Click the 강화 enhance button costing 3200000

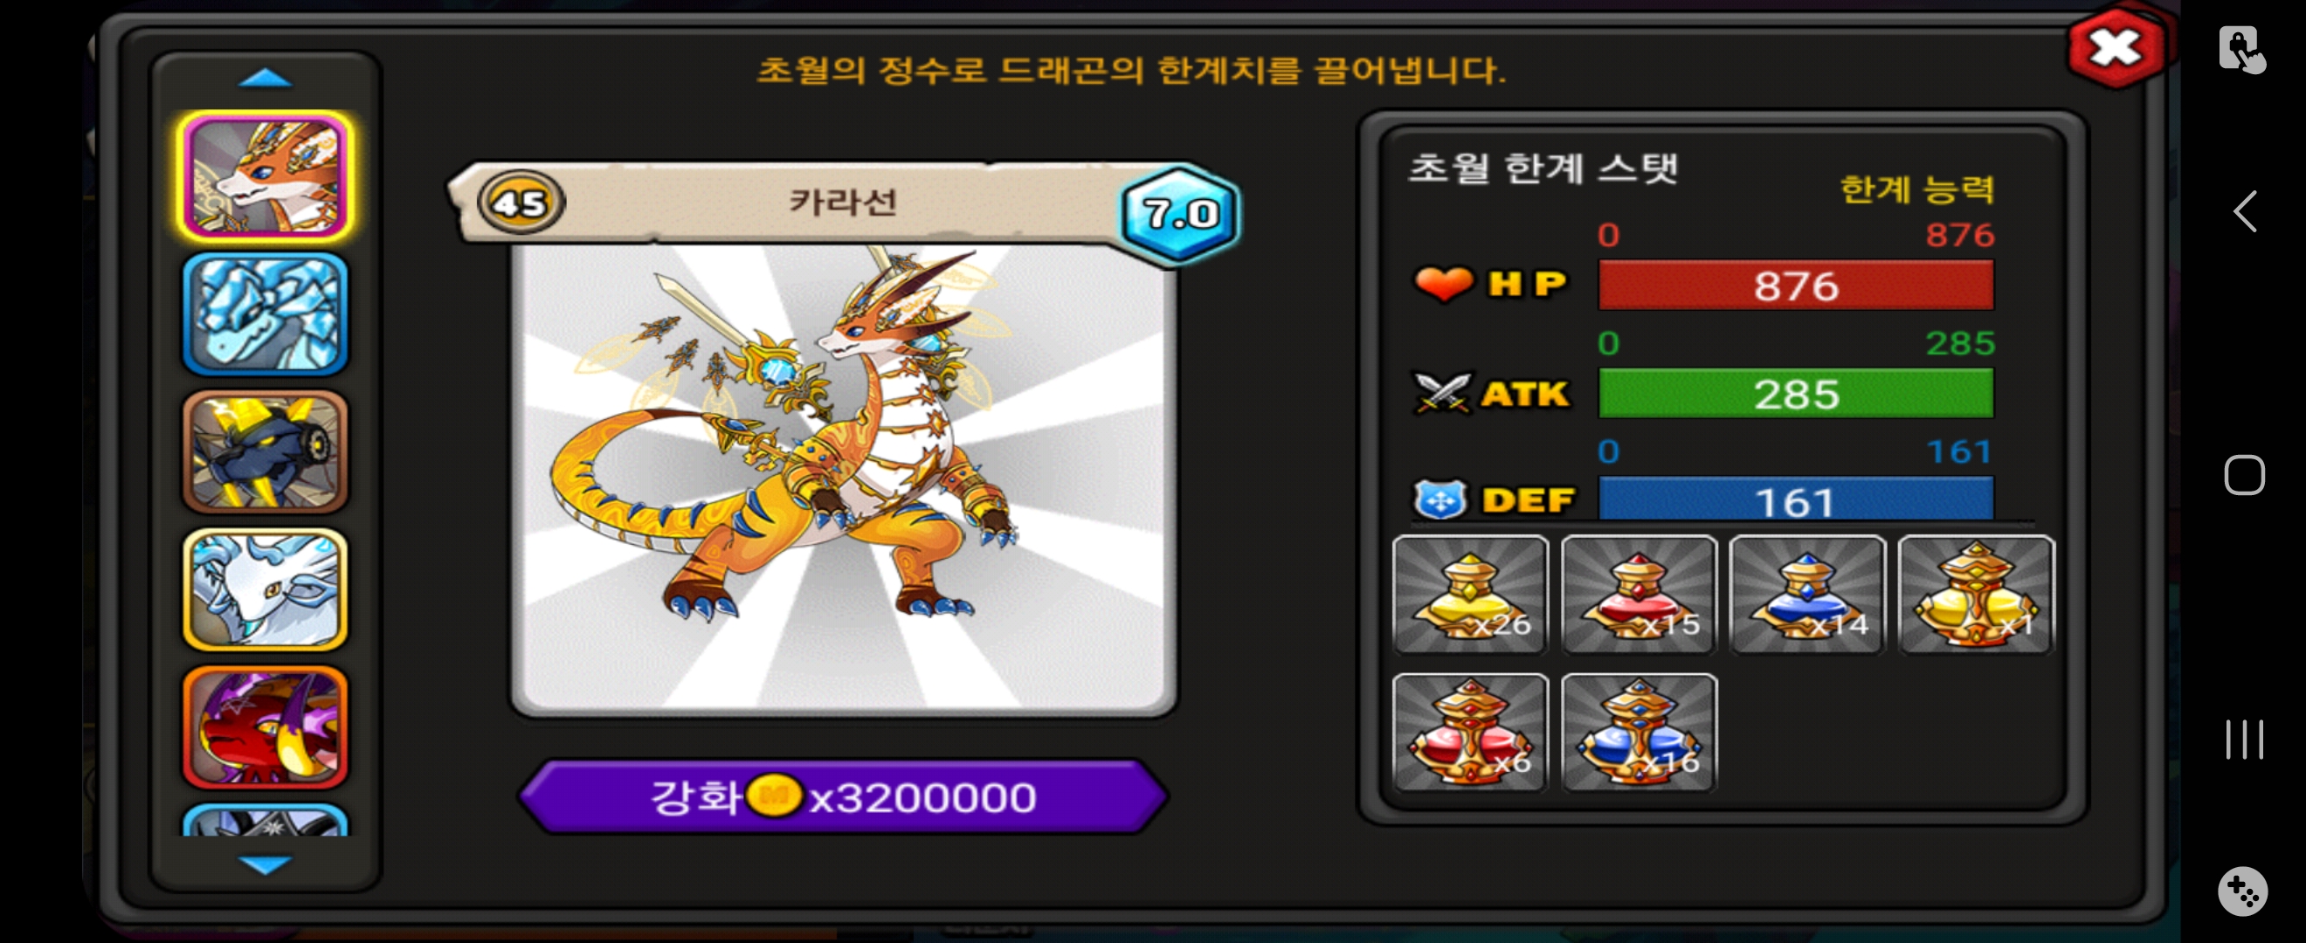click(x=842, y=796)
